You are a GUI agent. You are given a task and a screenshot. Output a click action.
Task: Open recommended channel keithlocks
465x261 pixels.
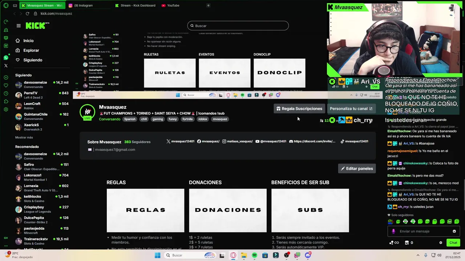coord(42,199)
